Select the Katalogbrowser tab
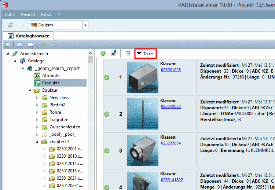 pyautogui.click(x=28, y=36)
